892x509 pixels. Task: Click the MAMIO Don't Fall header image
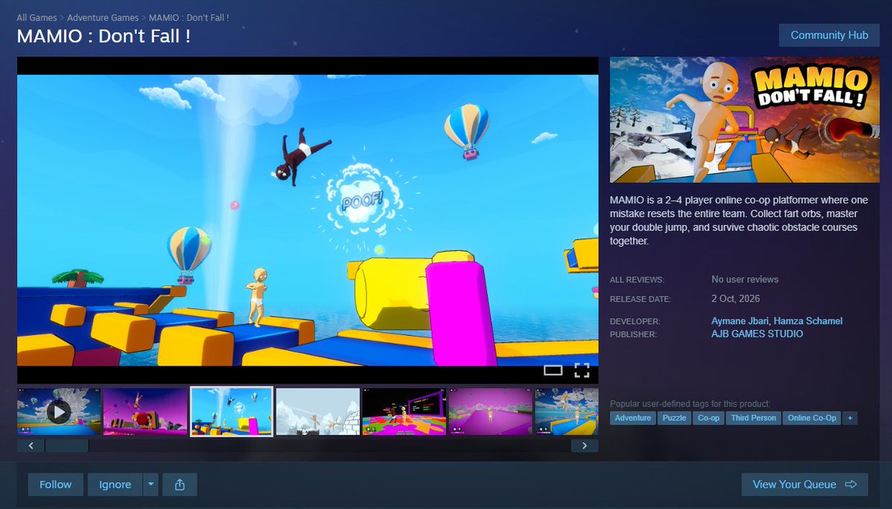click(x=744, y=120)
